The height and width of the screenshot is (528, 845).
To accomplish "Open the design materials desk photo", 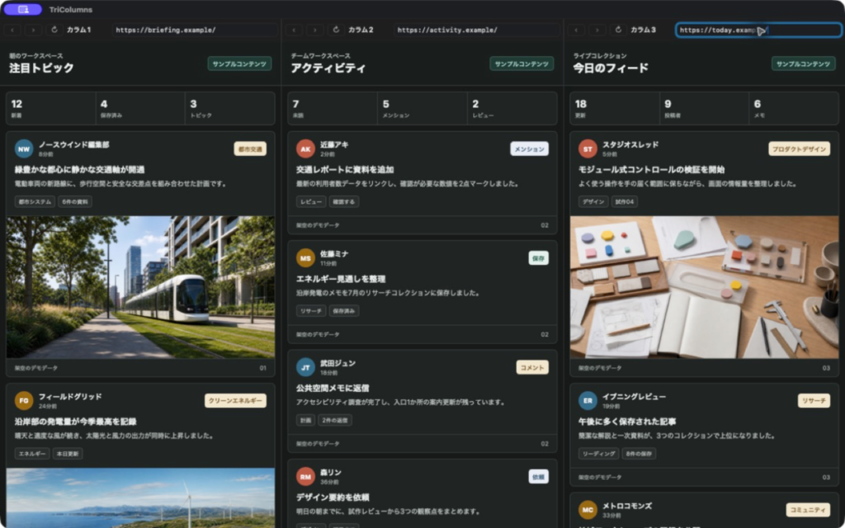I will [x=705, y=287].
